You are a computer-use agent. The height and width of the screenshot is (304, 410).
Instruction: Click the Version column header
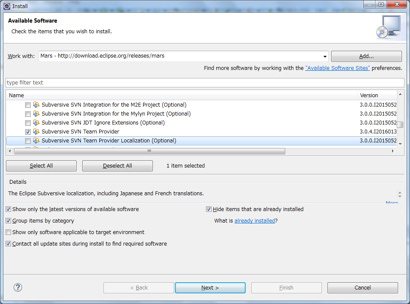click(x=377, y=96)
